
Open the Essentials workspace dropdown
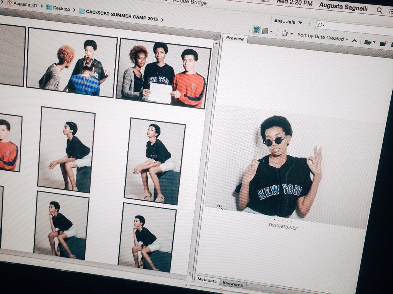pos(288,22)
